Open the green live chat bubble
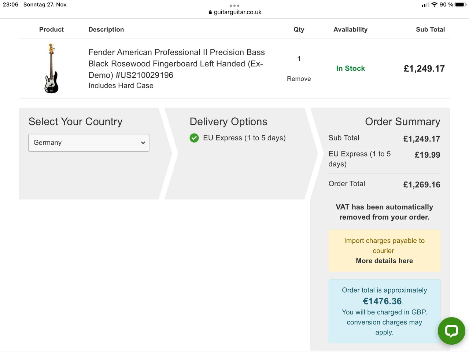Image resolution: width=469 pixels, height=352 pixels. 451,331
